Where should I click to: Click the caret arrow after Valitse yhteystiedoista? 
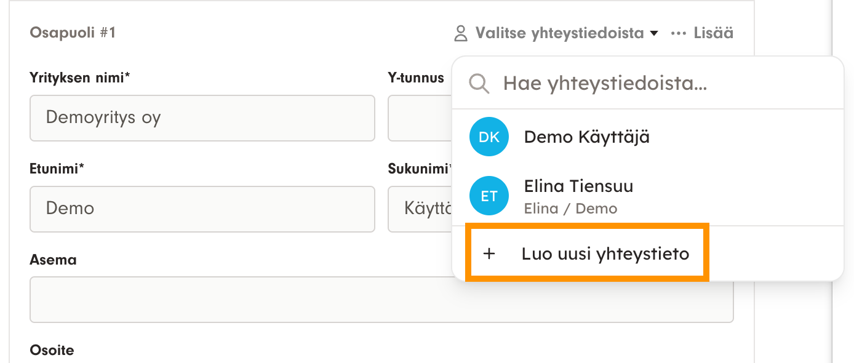[653, 33]
